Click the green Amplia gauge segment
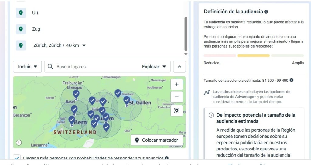This screenshot has height=165, width=311. (x=287, y=56)
